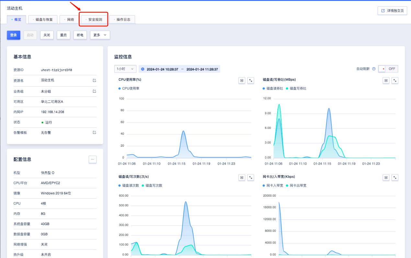Image resolution: width=411 pixels, height=258 pixels.
Task: Click the memory value 8G
Action: (43, 214)
